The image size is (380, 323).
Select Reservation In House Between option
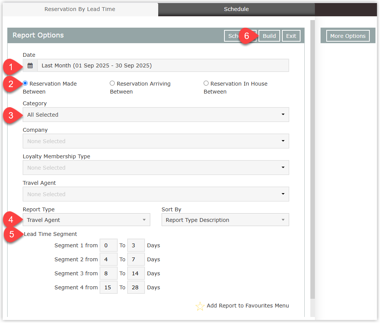point(206,83)
